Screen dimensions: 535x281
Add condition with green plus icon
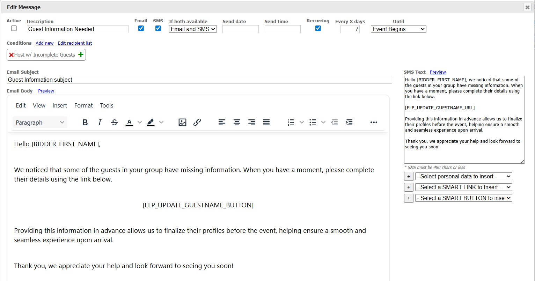(81, 54)
